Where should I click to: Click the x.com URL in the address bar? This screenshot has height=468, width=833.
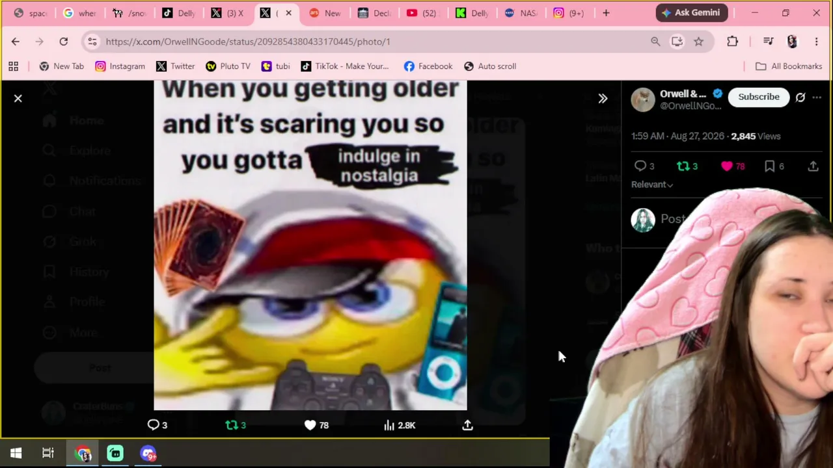tap(248, 42)
